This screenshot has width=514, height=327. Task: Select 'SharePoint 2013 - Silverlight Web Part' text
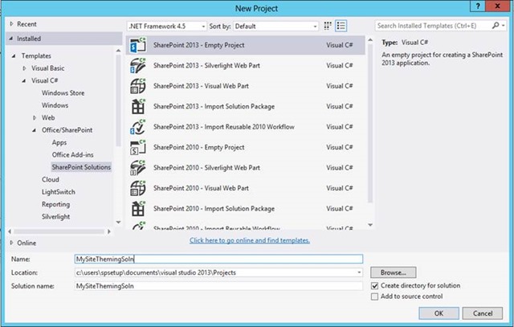pos(206,66)
